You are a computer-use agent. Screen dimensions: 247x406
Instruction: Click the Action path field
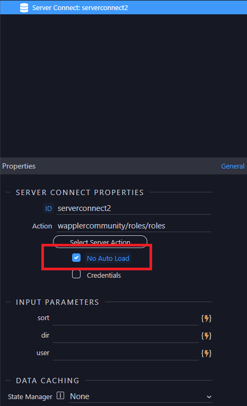(134, 226)
